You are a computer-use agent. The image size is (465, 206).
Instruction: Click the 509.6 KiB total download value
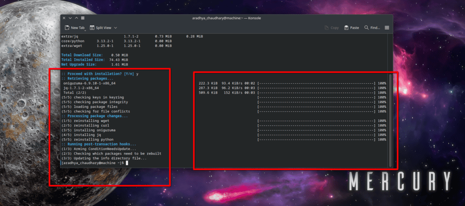[x=208, y=93]
